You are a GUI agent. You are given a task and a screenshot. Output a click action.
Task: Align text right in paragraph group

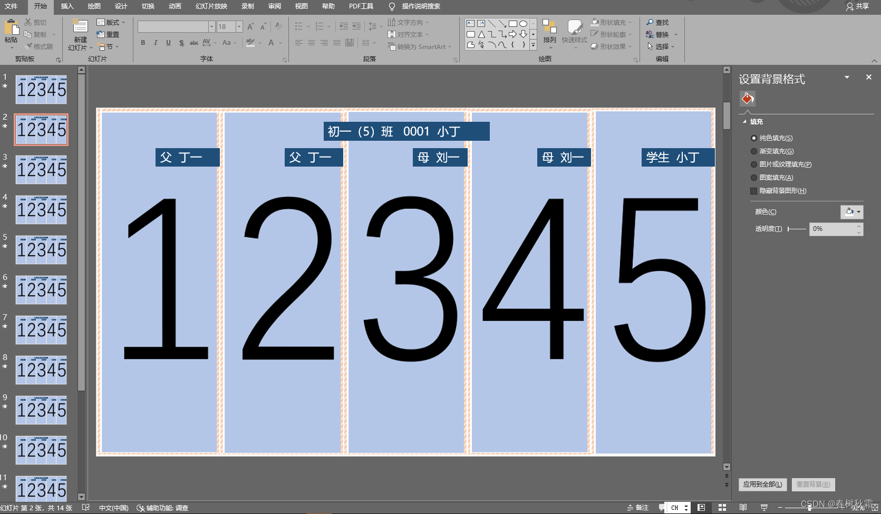324,43
